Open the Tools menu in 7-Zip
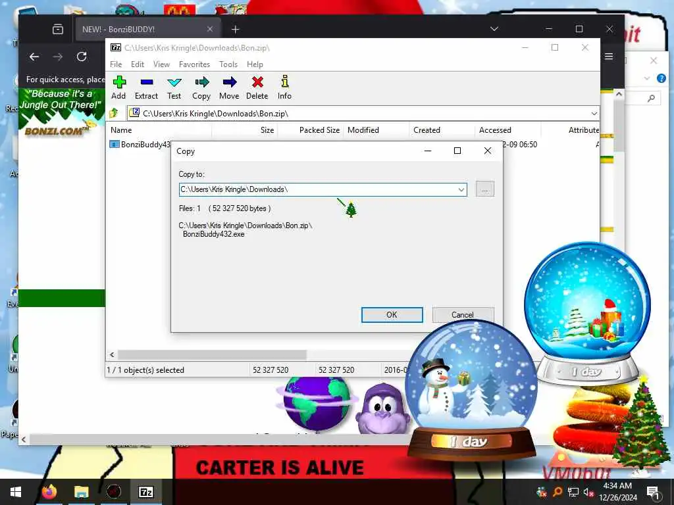 pos(228,64)
